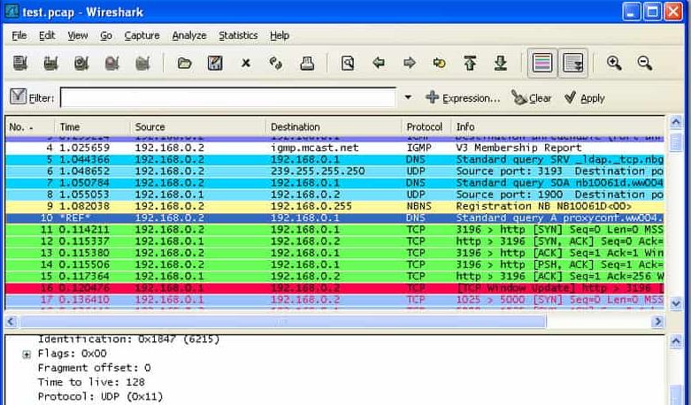Click the capture options toolbar icon
Screen dimensions: 691x405
50,64
